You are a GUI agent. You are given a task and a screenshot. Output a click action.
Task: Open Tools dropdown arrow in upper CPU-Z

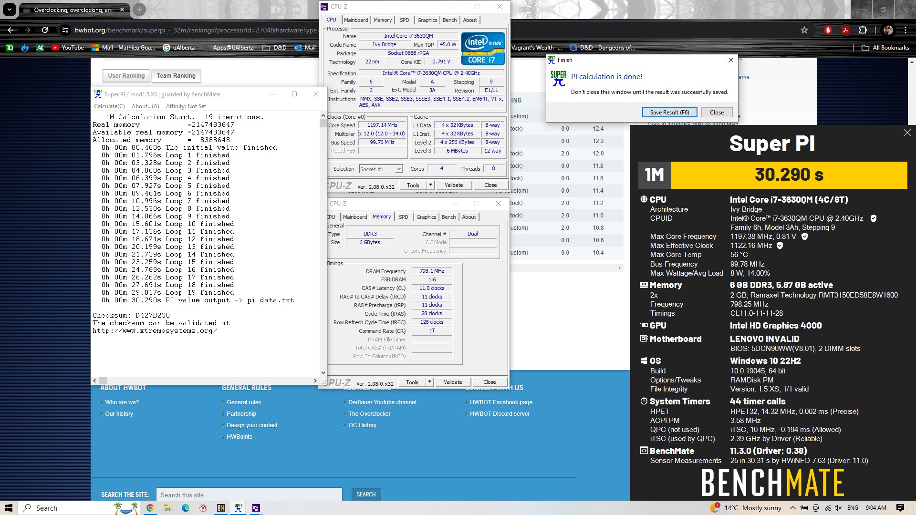click(x=430, y=185)
